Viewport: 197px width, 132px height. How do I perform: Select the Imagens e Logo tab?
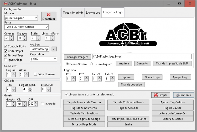[x=113, y=12]
